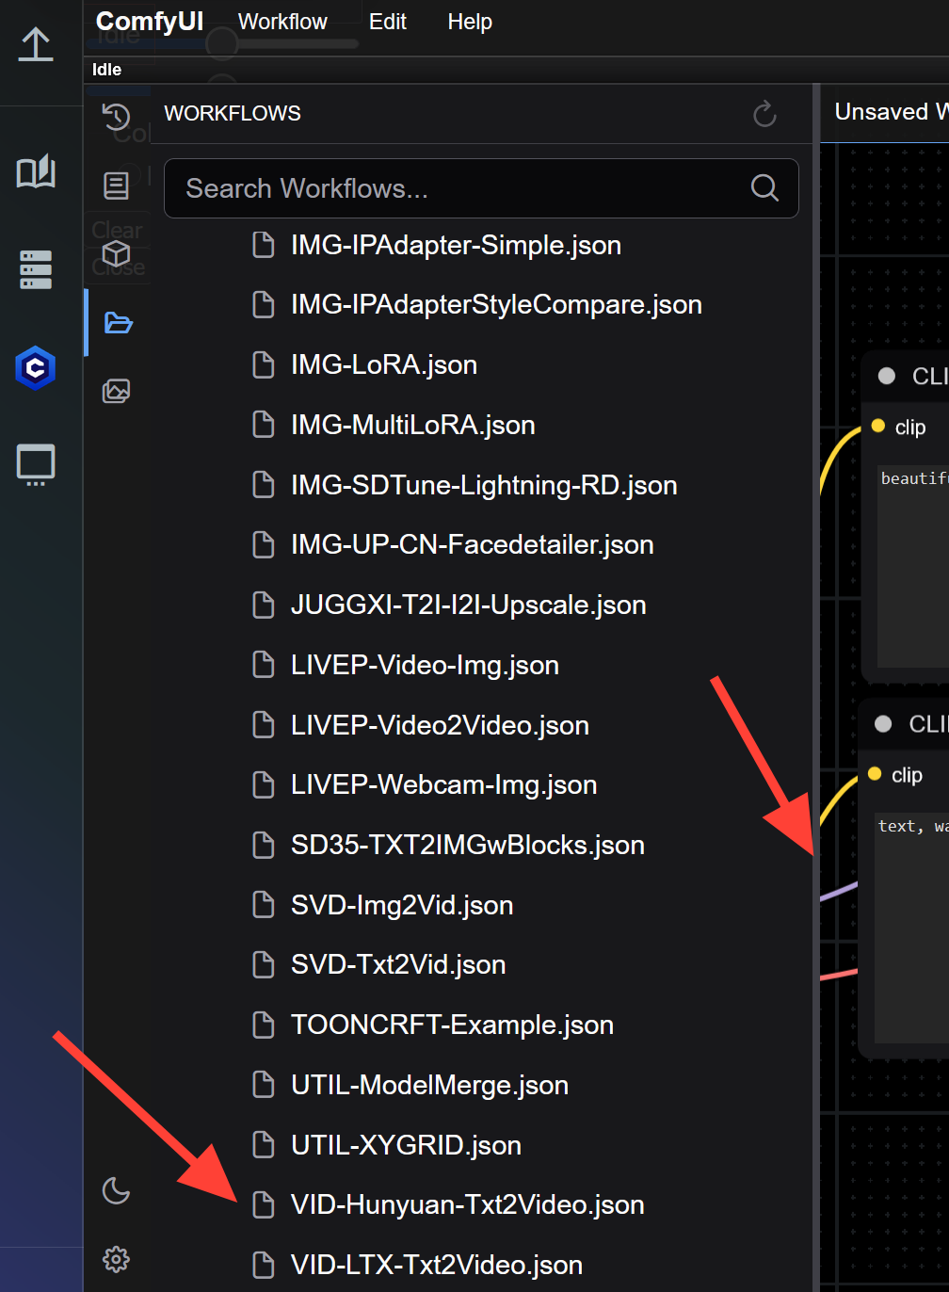949x1292 pixels.
Task: Open the image gallery sidebar panel
Action: [x=116, y=391]
